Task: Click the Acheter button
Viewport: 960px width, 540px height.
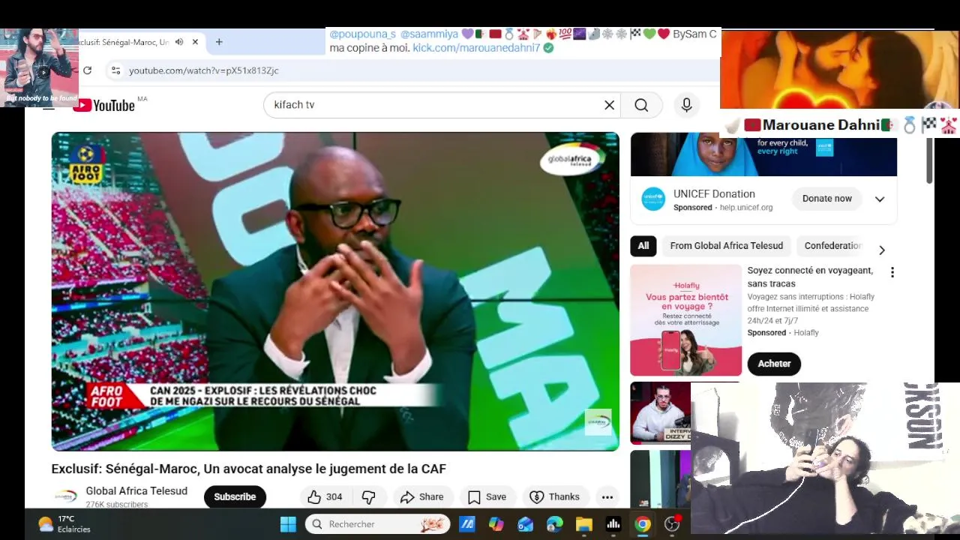Action: click(x=774, y=364)
